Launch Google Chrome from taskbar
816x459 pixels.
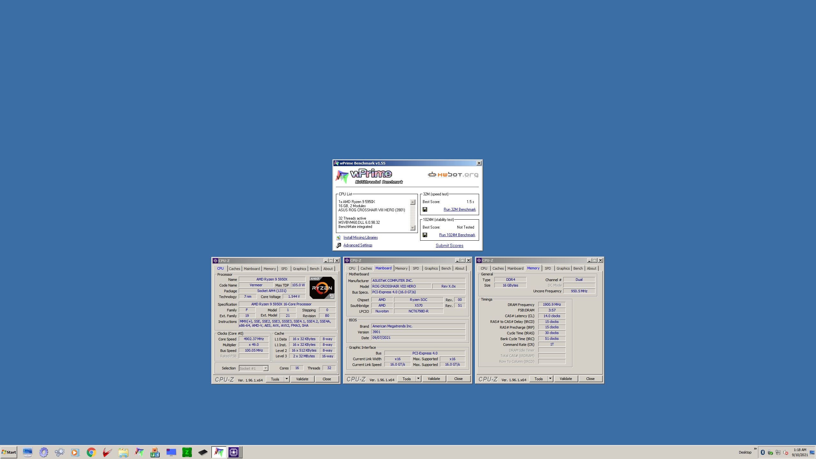91,452
